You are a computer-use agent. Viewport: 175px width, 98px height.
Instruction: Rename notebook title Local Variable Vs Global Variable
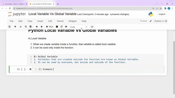point(52,14)
